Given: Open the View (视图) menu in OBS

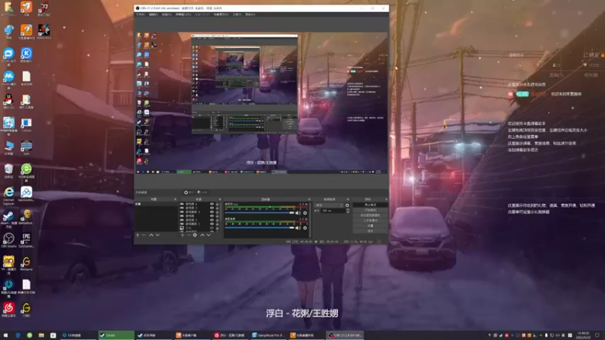Looking at the screenshot, I should 166,14.
